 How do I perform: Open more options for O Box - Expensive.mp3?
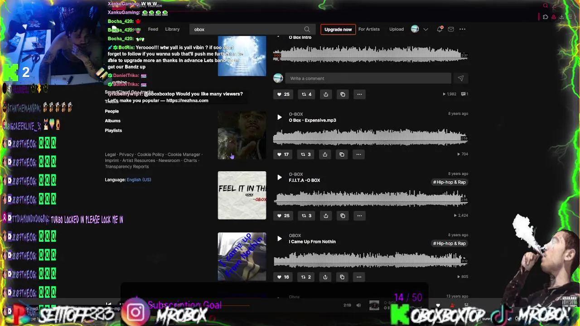tap(358, 154)
